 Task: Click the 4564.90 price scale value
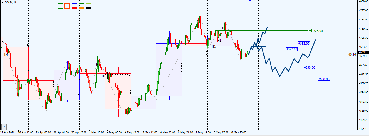(364, 93)
